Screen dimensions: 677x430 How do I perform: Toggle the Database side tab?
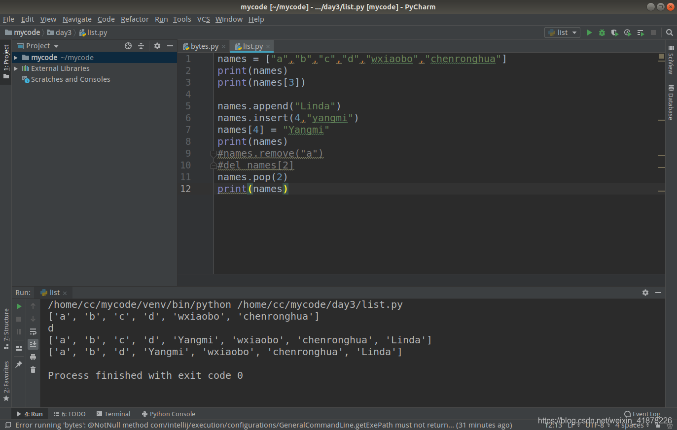coord(671,102)
